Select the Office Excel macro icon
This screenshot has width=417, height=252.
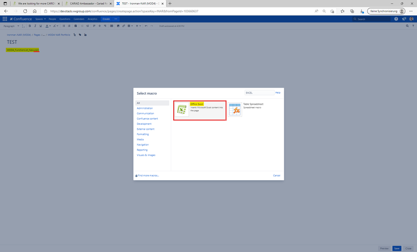click(182, 109)
